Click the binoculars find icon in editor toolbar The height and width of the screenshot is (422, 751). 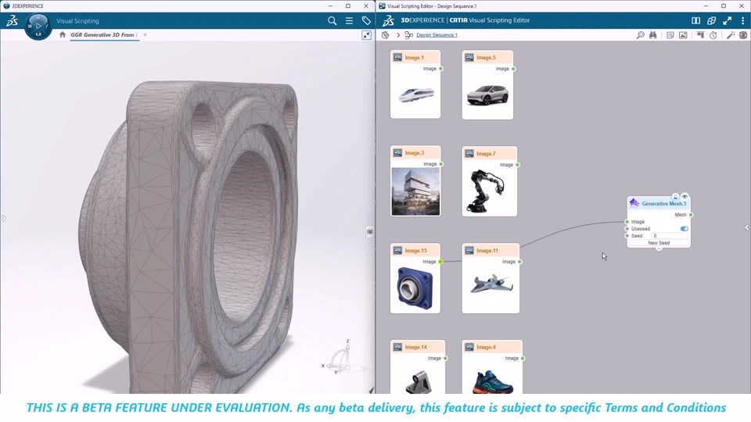point(652,35)
